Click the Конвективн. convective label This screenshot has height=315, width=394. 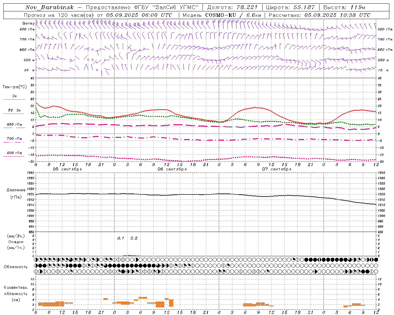pos(16,288)
